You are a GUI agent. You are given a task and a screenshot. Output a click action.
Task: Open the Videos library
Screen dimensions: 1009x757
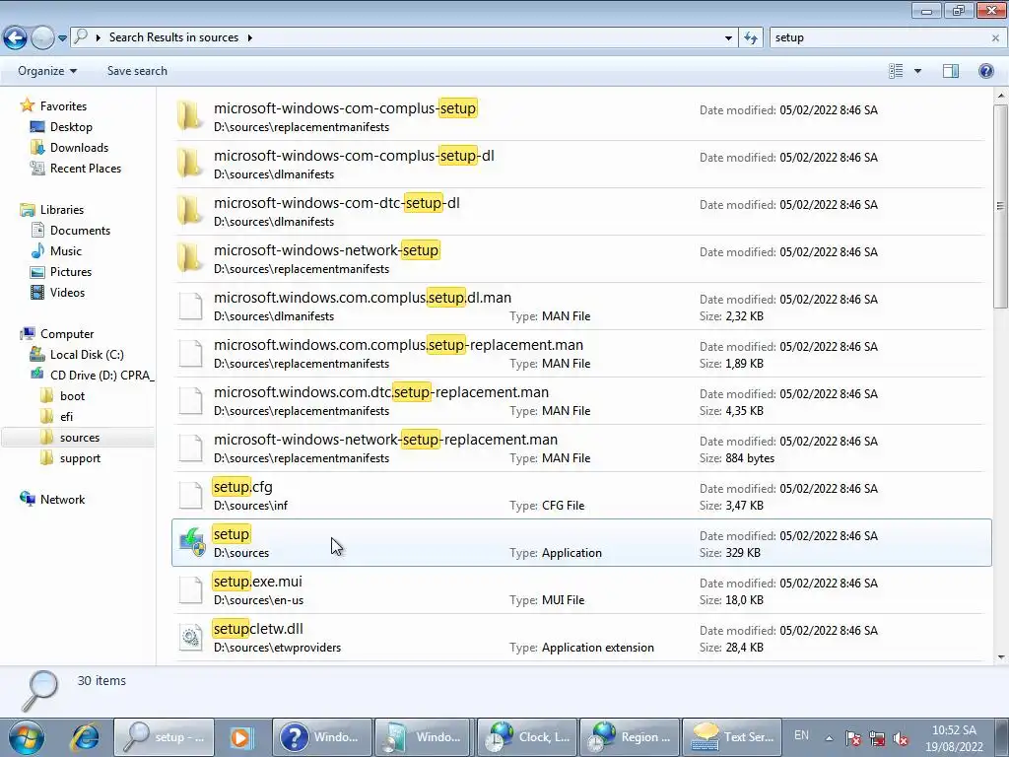(x=67, y=292)
